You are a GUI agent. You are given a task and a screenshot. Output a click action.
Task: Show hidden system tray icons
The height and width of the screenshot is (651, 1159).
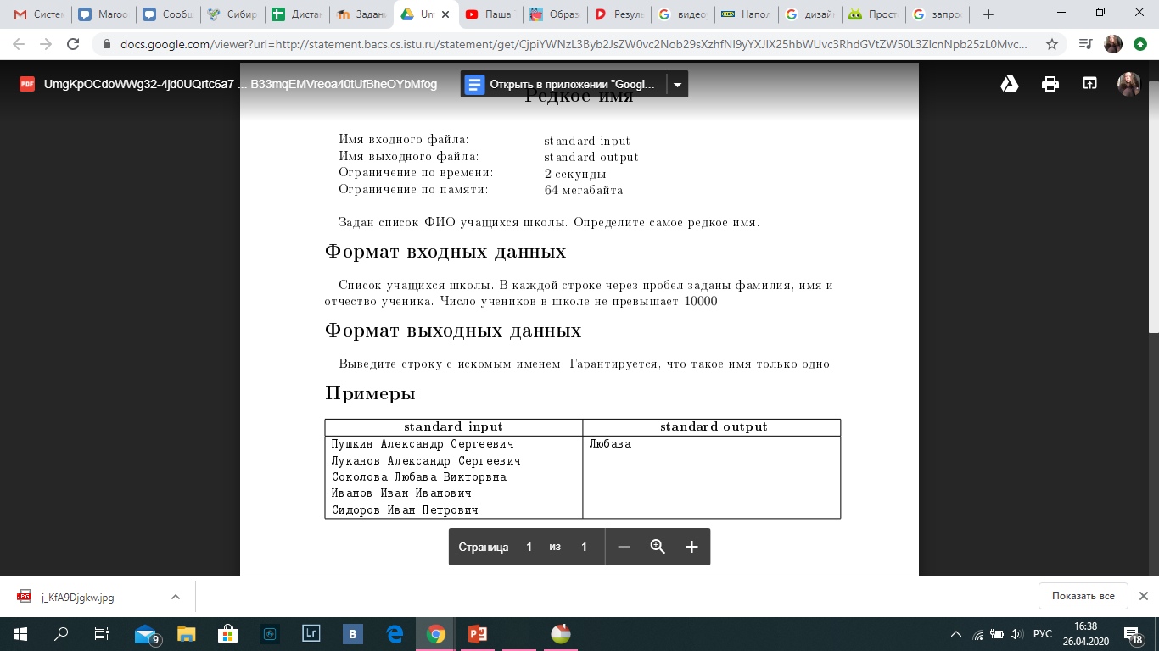coord(956,634)
